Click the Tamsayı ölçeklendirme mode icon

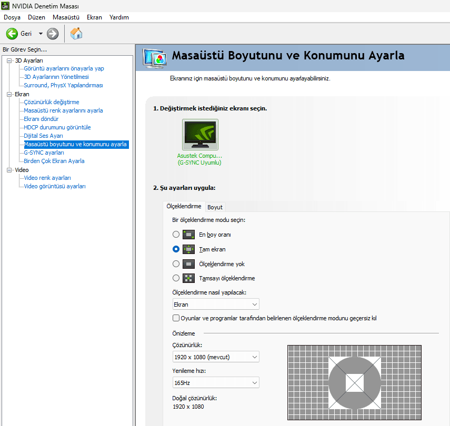coord(189,278)
